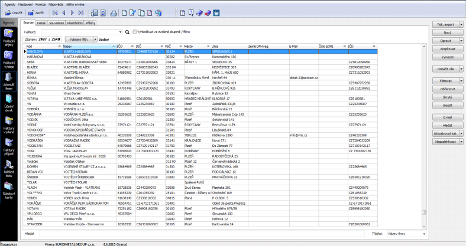Viewport: 466px width, 246px height.
Task: Open the ABRA on-line menu
Action: point(75,5)
